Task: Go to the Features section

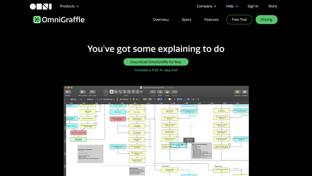Action: tap(211, 19)
